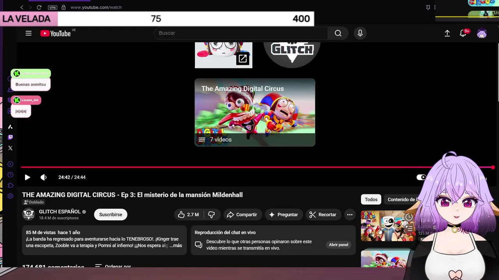
Task: Open The Amazing Digital Circus playlist card
Action: coord(255,113)
